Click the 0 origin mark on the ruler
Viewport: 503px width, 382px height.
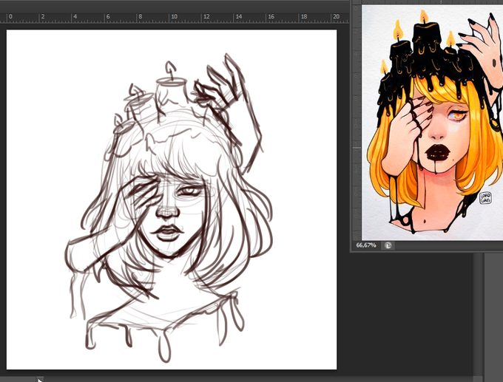pyautogui.click(x=10, y=16)
